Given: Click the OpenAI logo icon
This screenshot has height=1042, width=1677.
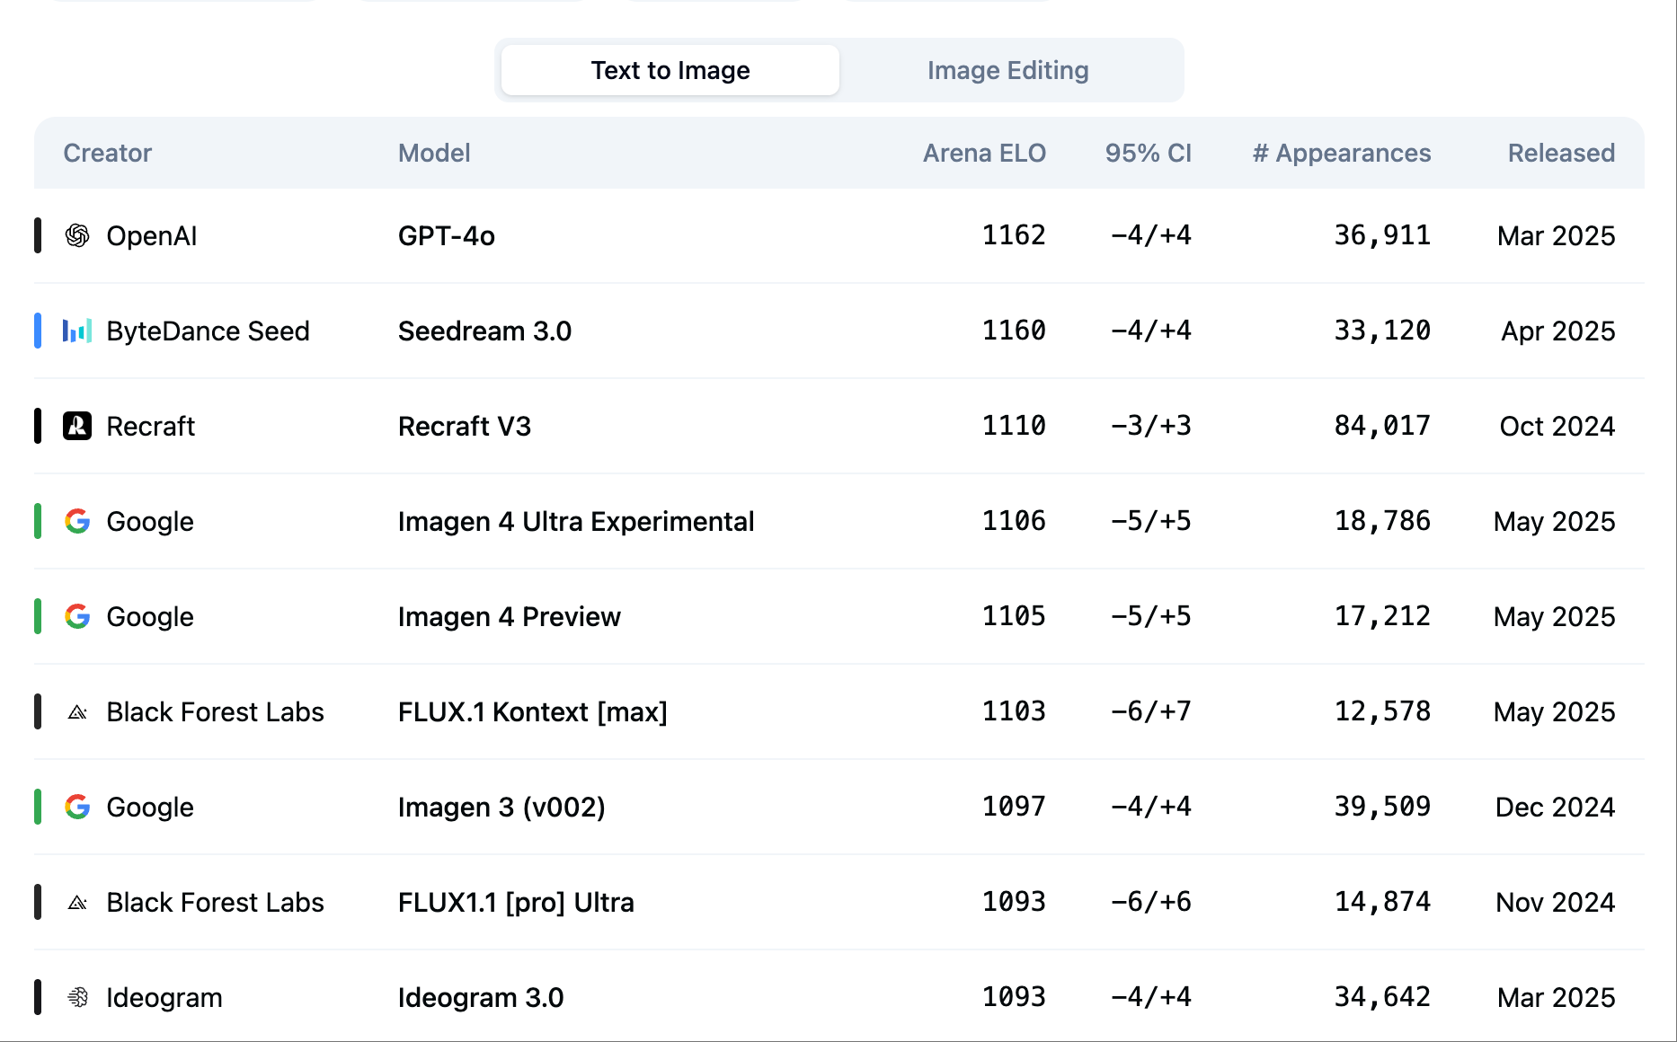Looking at the screenshot, I should pos(77,235).
